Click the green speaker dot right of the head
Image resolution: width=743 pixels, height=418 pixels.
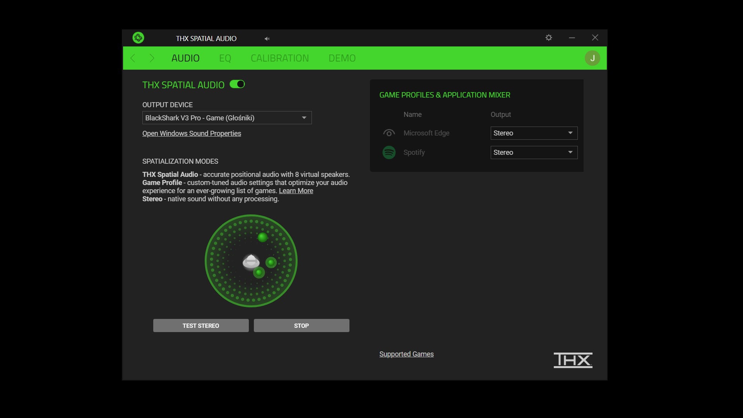(x=271, y=262)
